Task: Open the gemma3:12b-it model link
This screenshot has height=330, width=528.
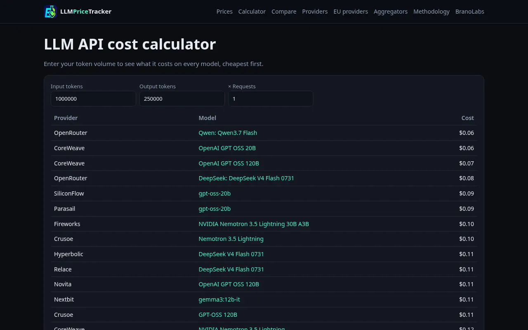Action: [x=219, y=299]
